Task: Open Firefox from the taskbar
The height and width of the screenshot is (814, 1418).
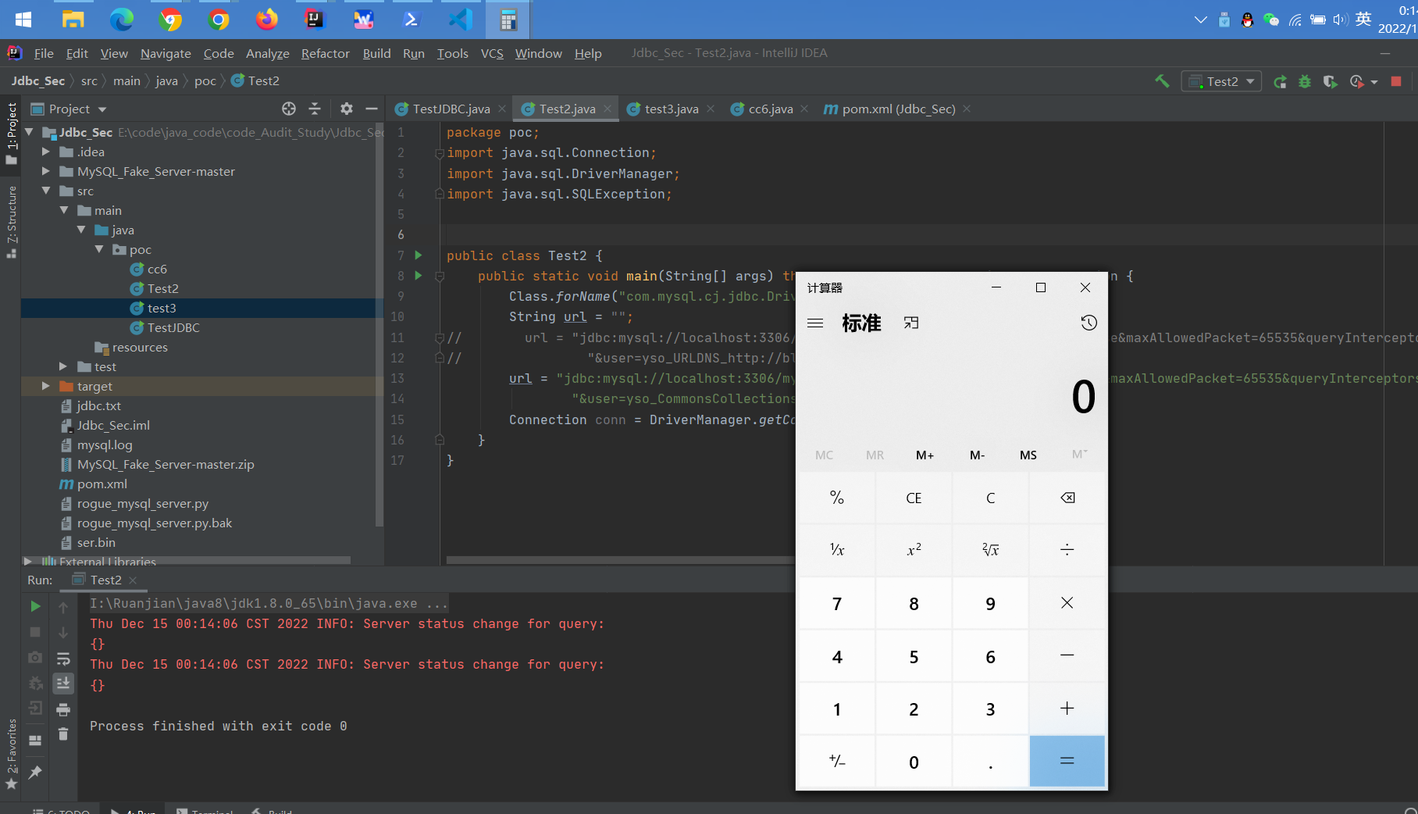Action: pyautogui.click(x=267, y=20)
